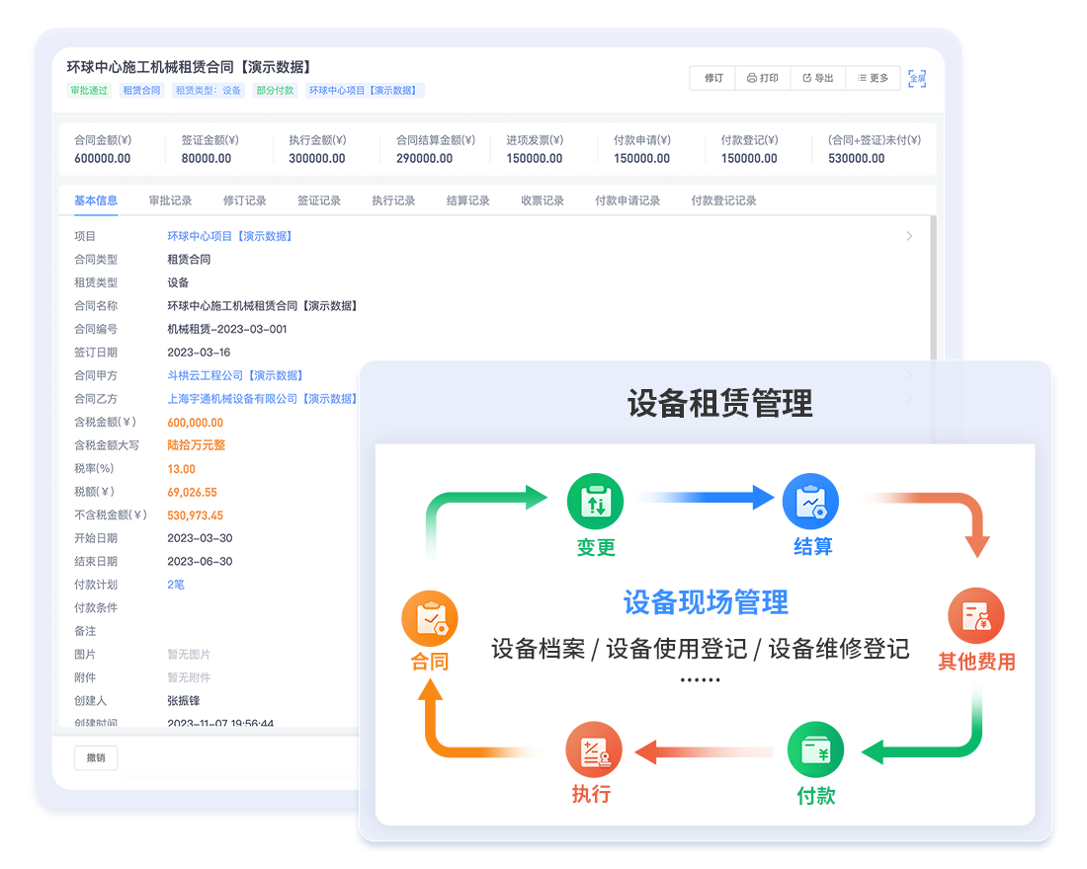Open the 付款申请记录 tab

point(627,200)
